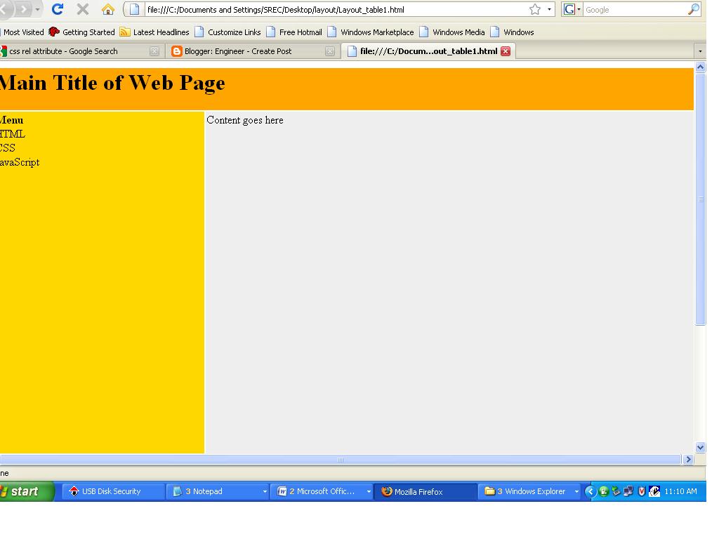Switch to the css rel attribute tab
Image resolution: width=719 pixels, height=539 pixels.
77,51
